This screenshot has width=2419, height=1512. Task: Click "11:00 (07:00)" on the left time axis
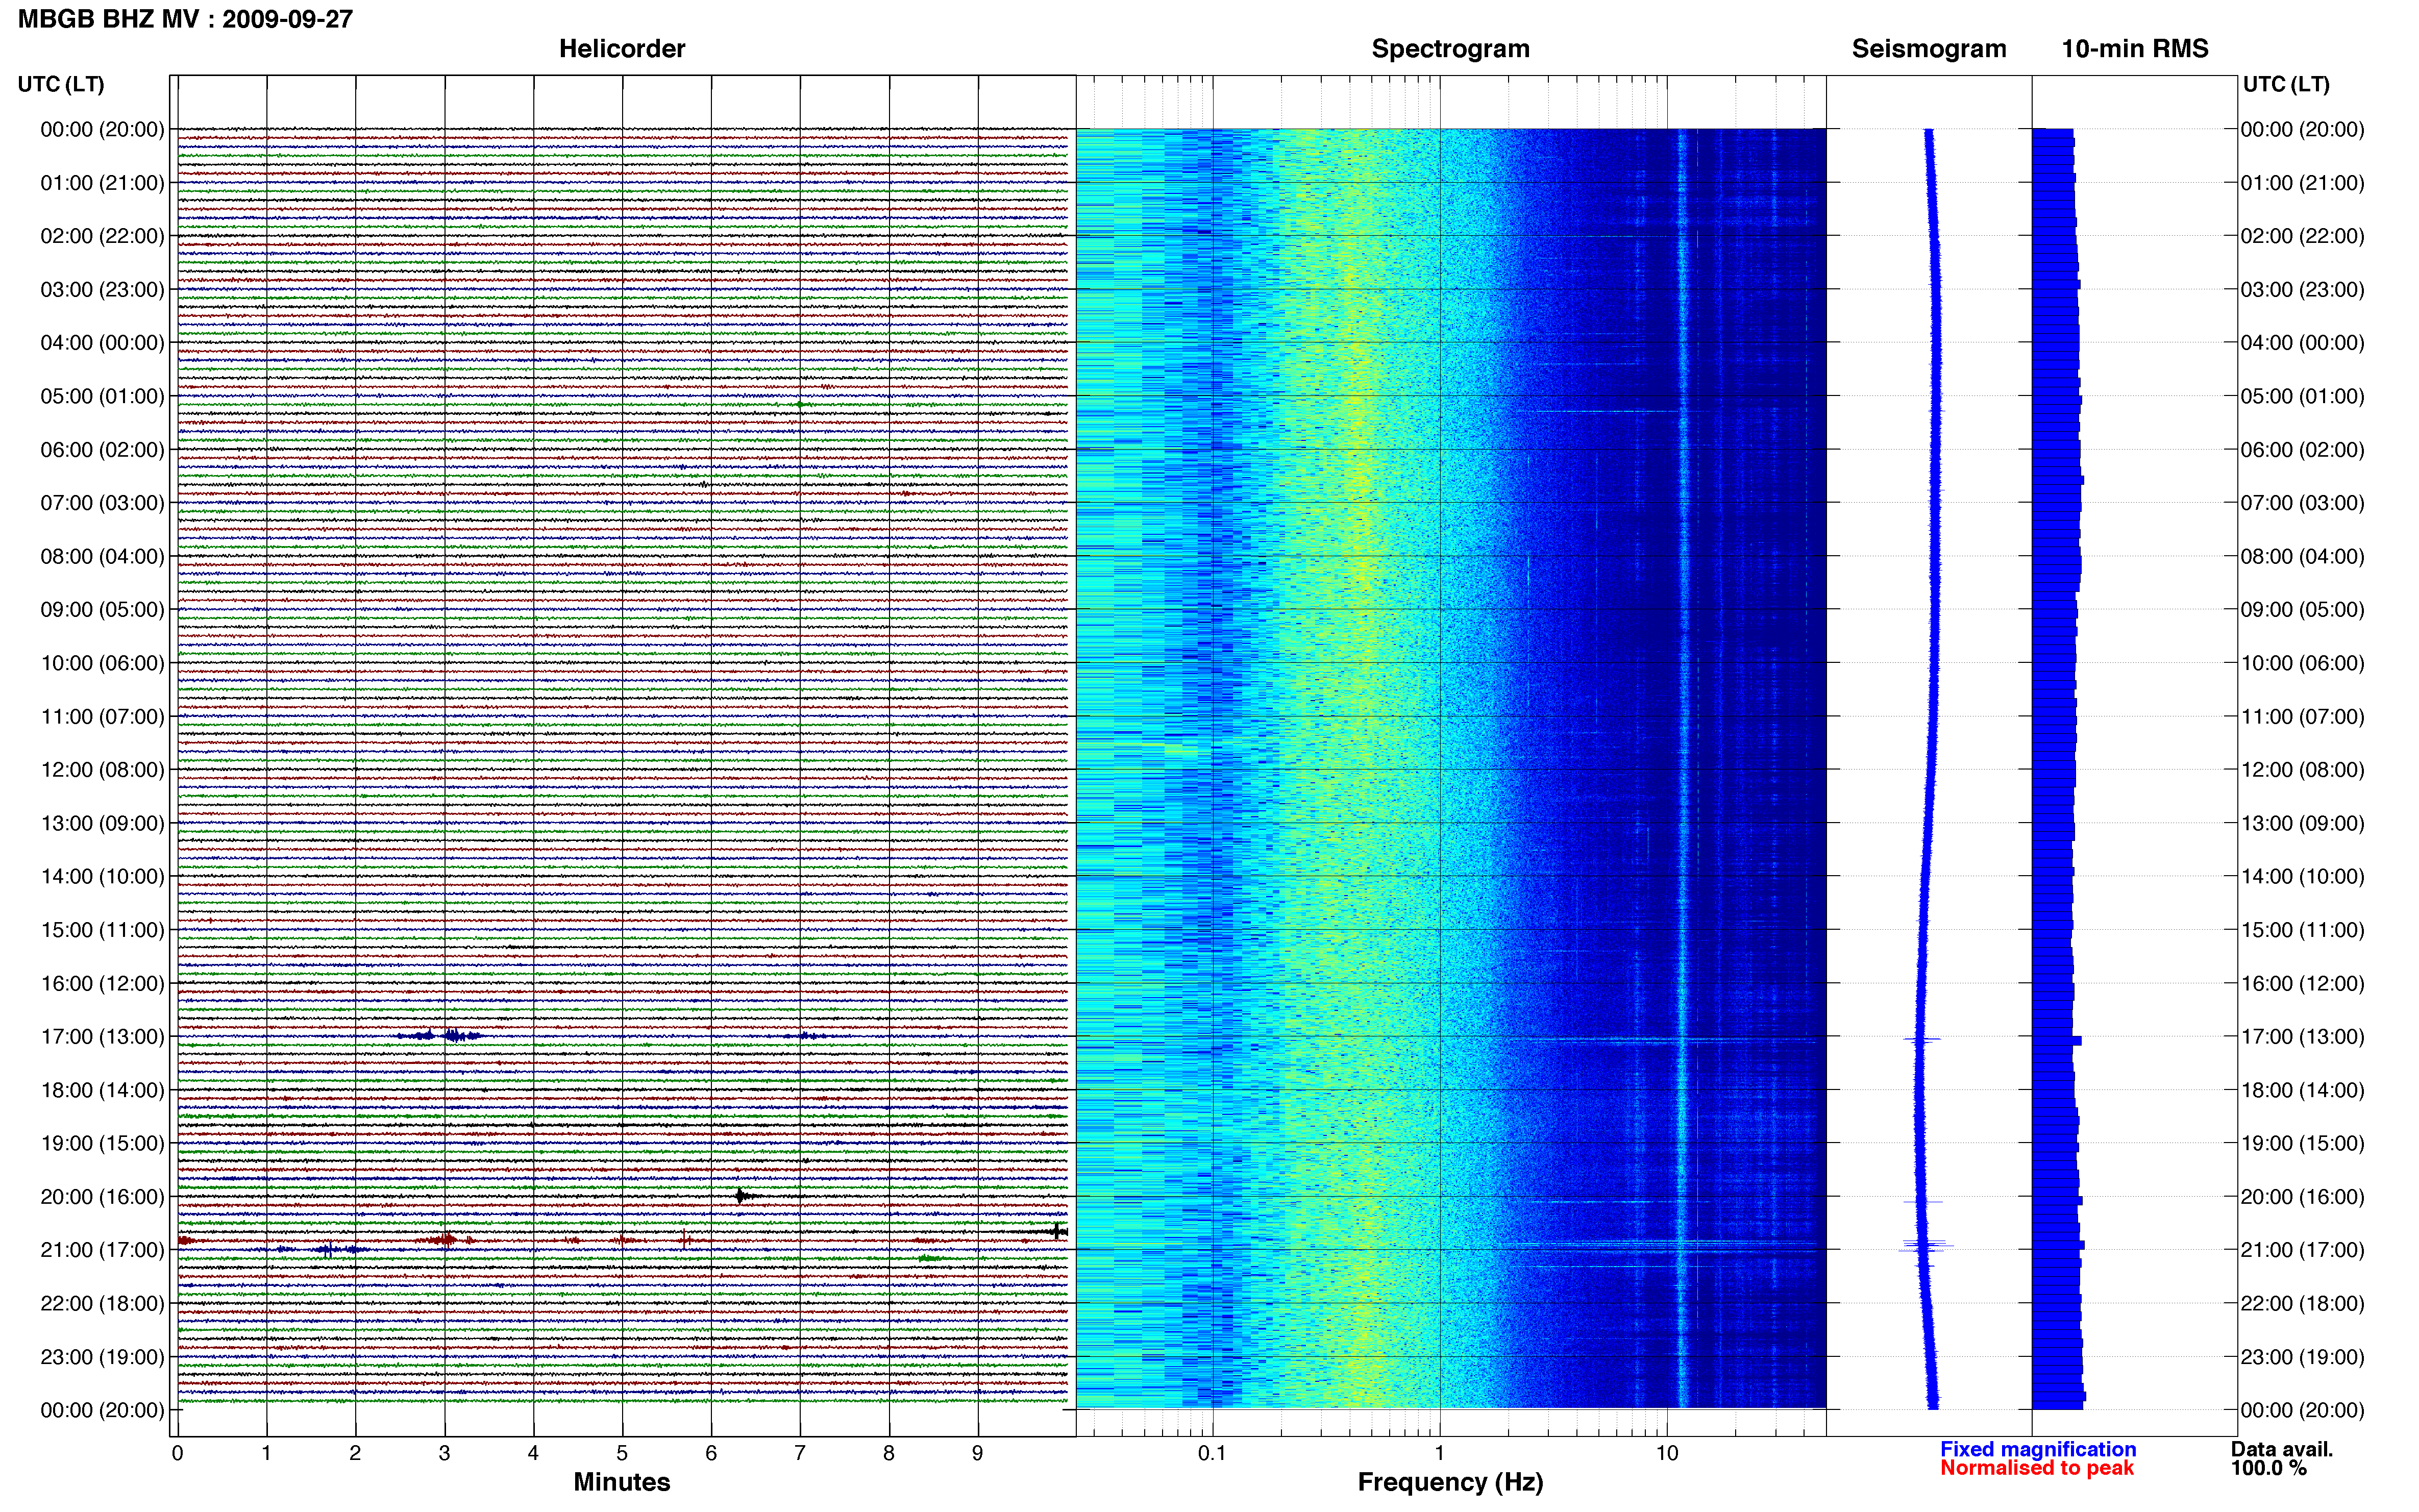(x=102, y=717)
